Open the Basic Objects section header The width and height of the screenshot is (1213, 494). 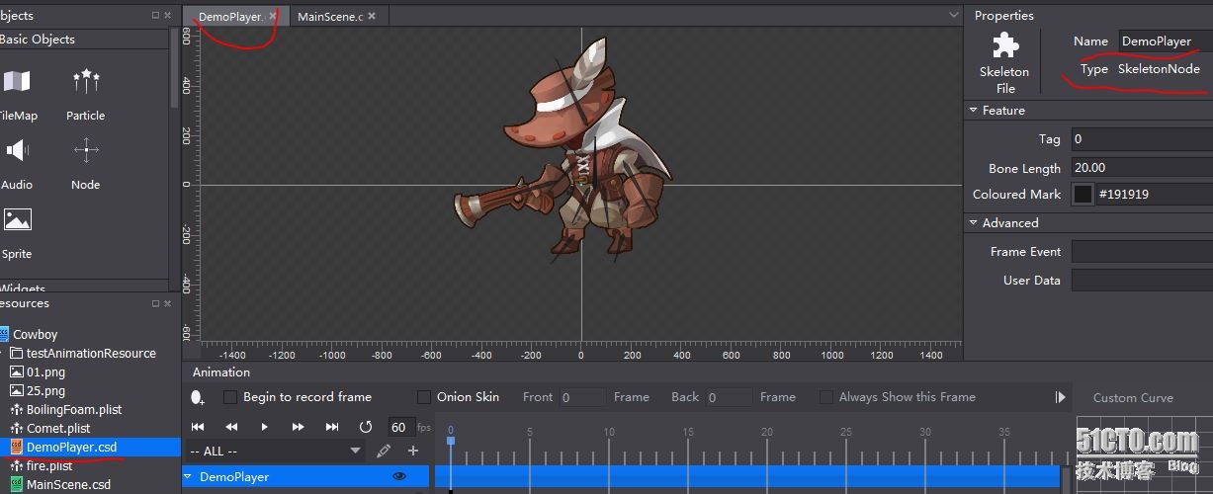(x=84, y=40)
